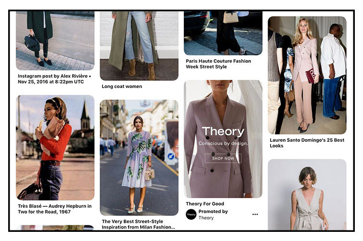363x241 pixels.
Task: Open the Paris Haute Couture street style photo
Action: click(x=223, y=33)
